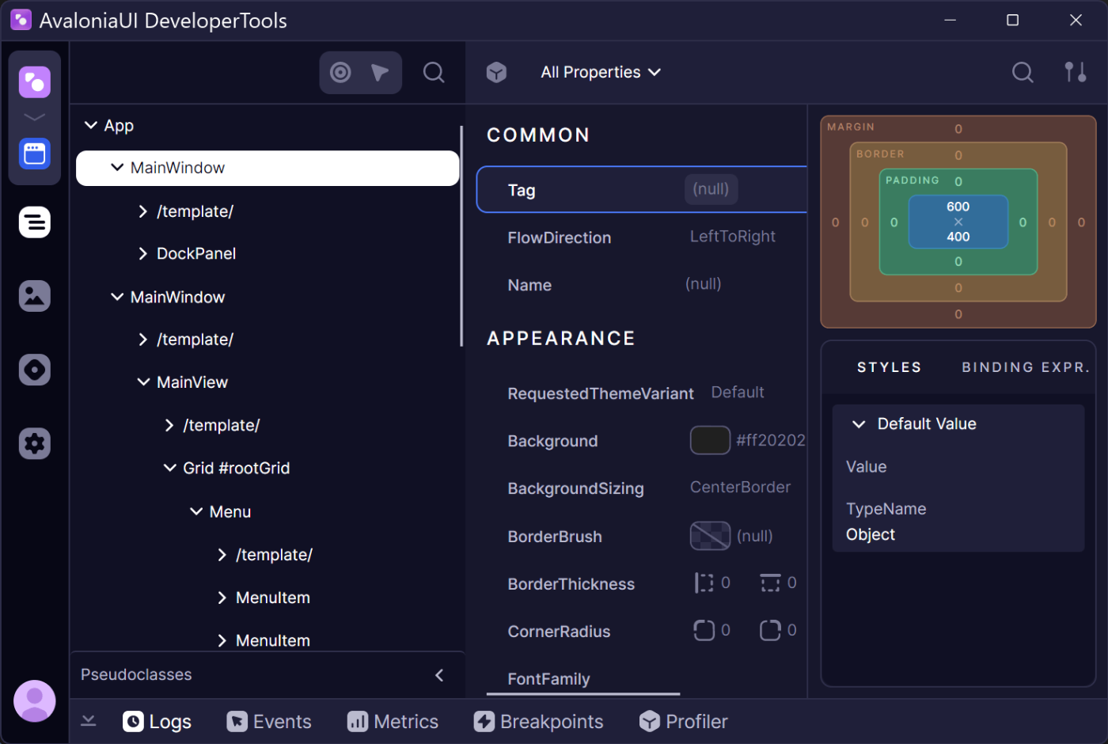Select the tree view sidebar icon
1108x744 pixels.
click(x=35, y=222)
